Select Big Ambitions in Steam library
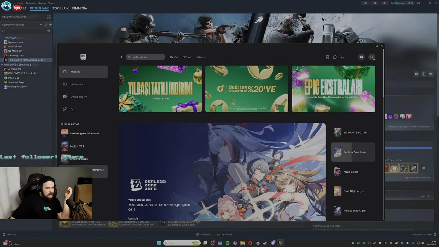This screenshot has height=247, width=439. click(15, 42)
